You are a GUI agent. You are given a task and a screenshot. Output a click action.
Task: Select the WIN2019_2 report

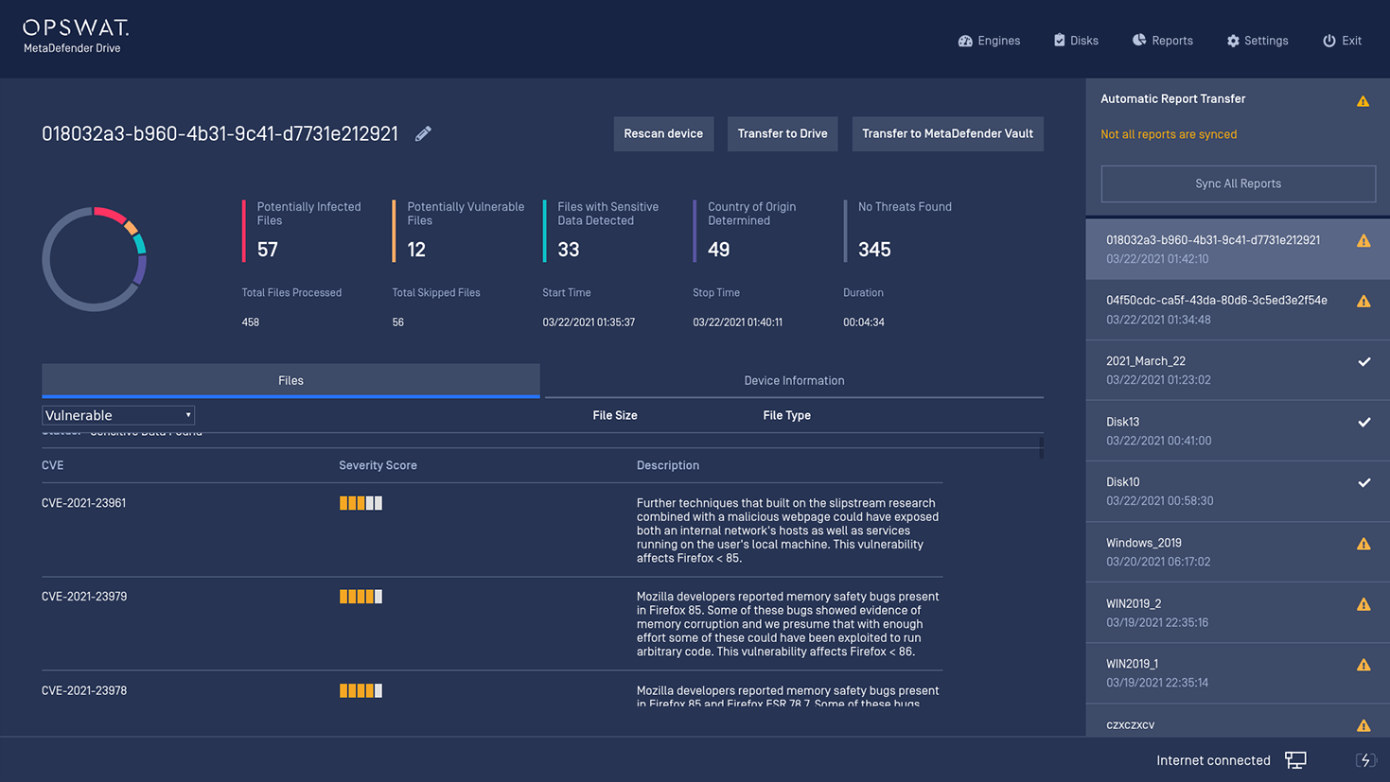1238,612
